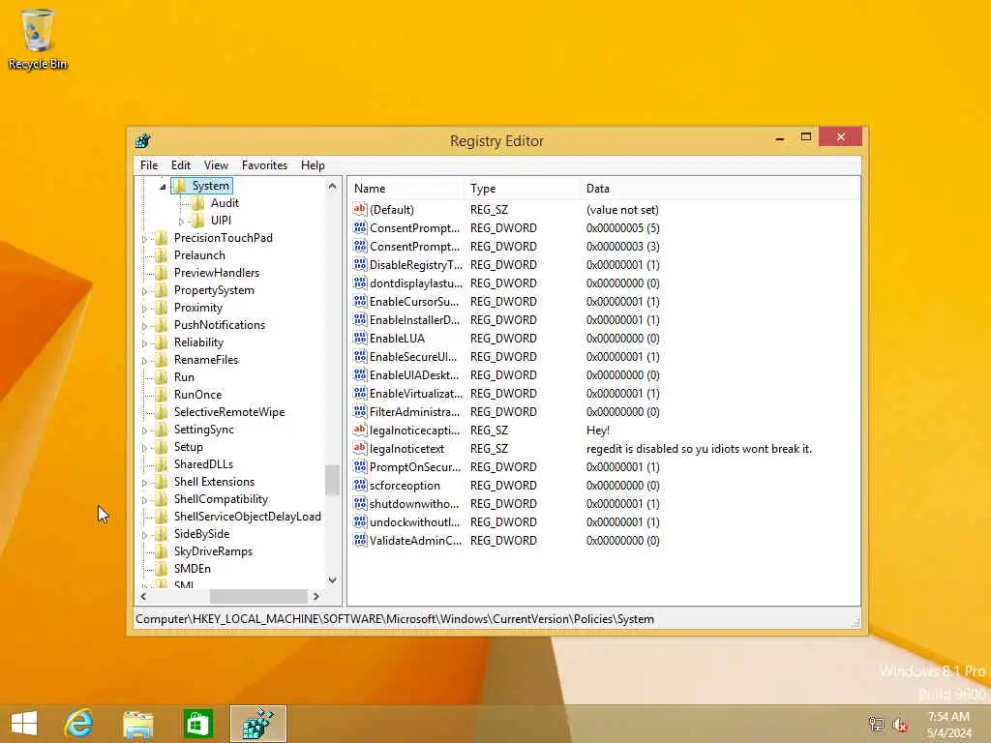
Task: Click the Registry Editor title bar icon
Action: (x=143, y=140)
